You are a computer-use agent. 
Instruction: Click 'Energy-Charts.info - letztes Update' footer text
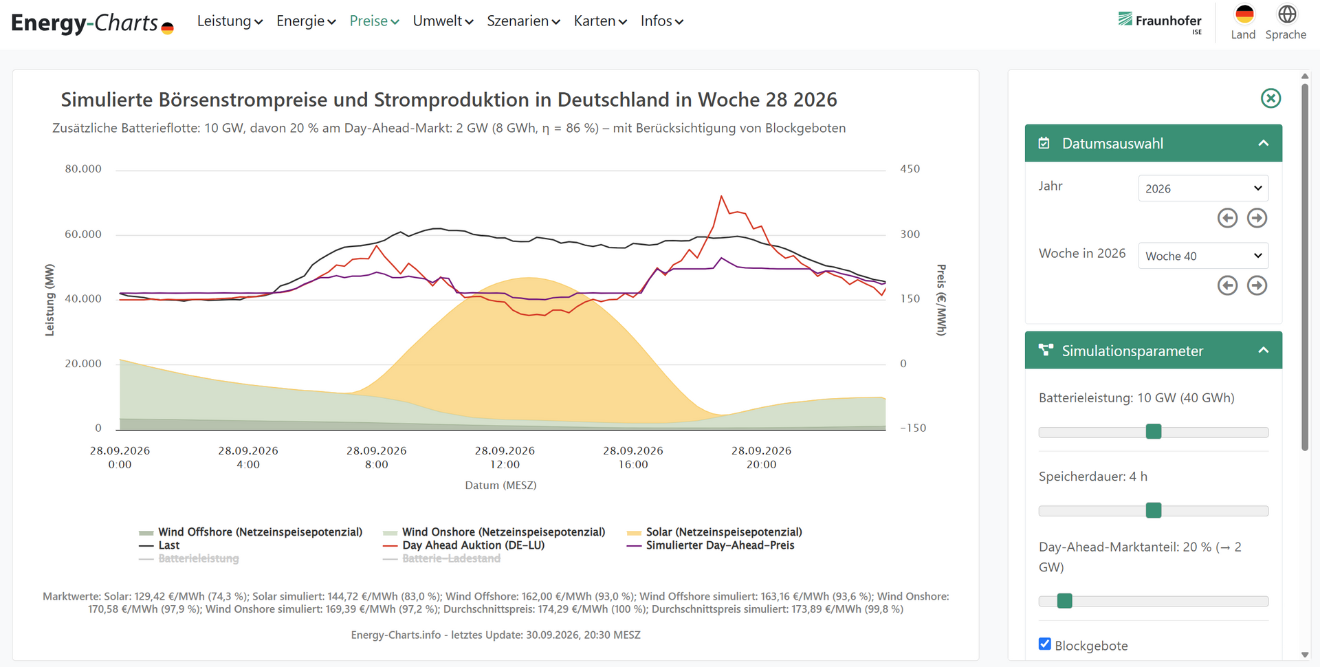[496, 635]
